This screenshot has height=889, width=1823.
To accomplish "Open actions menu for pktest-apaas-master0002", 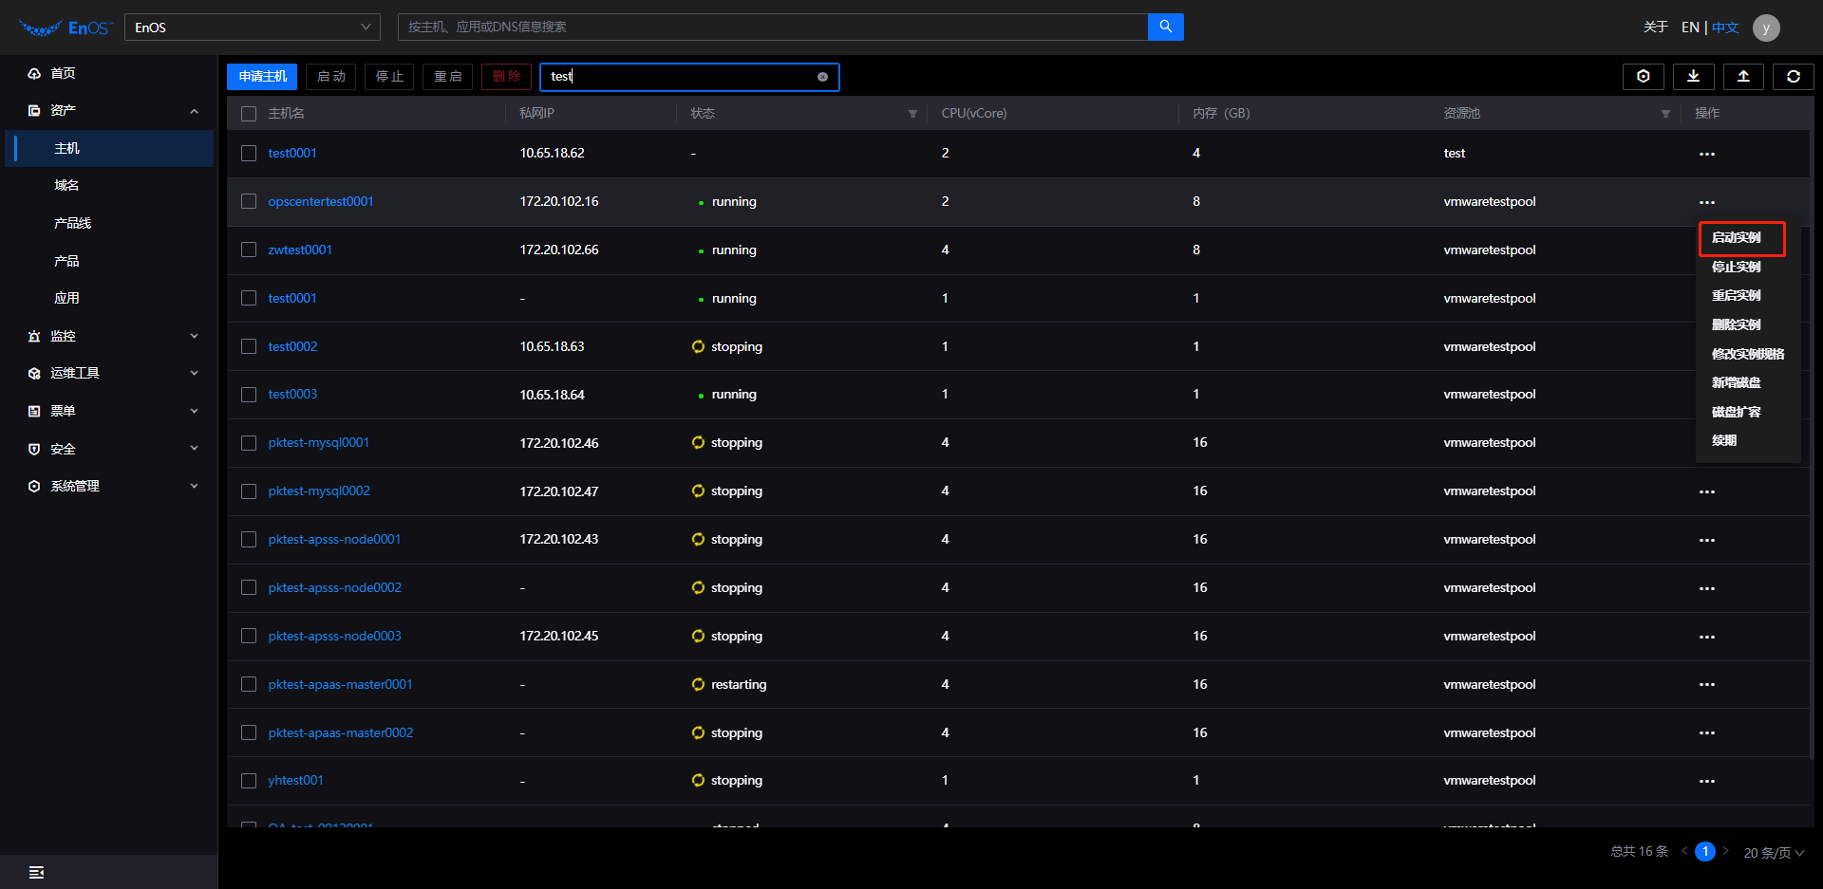I will (1706, 732).
